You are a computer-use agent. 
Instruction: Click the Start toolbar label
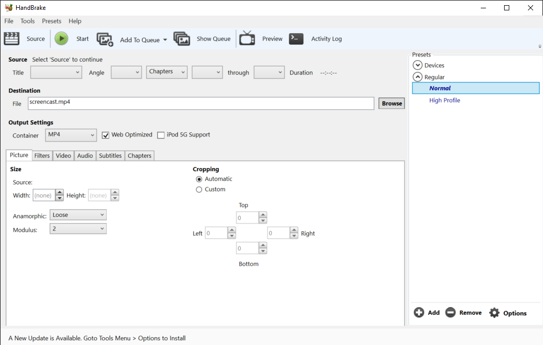tap(82, 39)
